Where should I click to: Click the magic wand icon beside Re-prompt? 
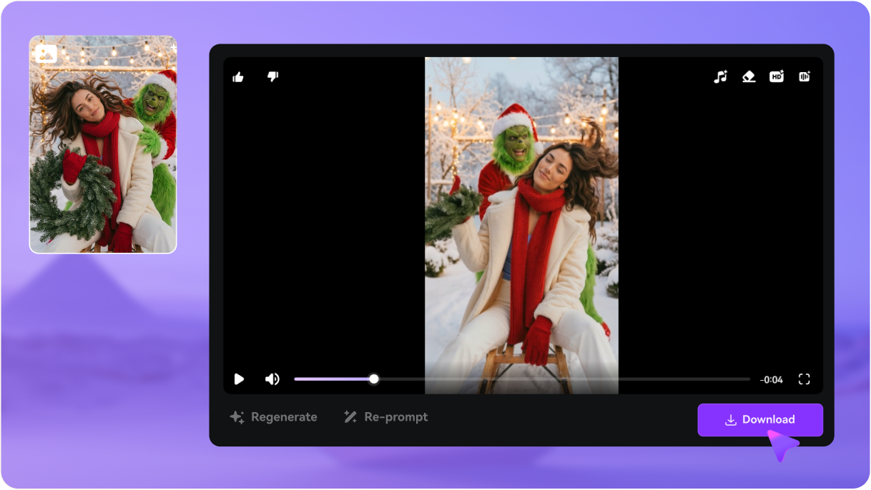350,416
